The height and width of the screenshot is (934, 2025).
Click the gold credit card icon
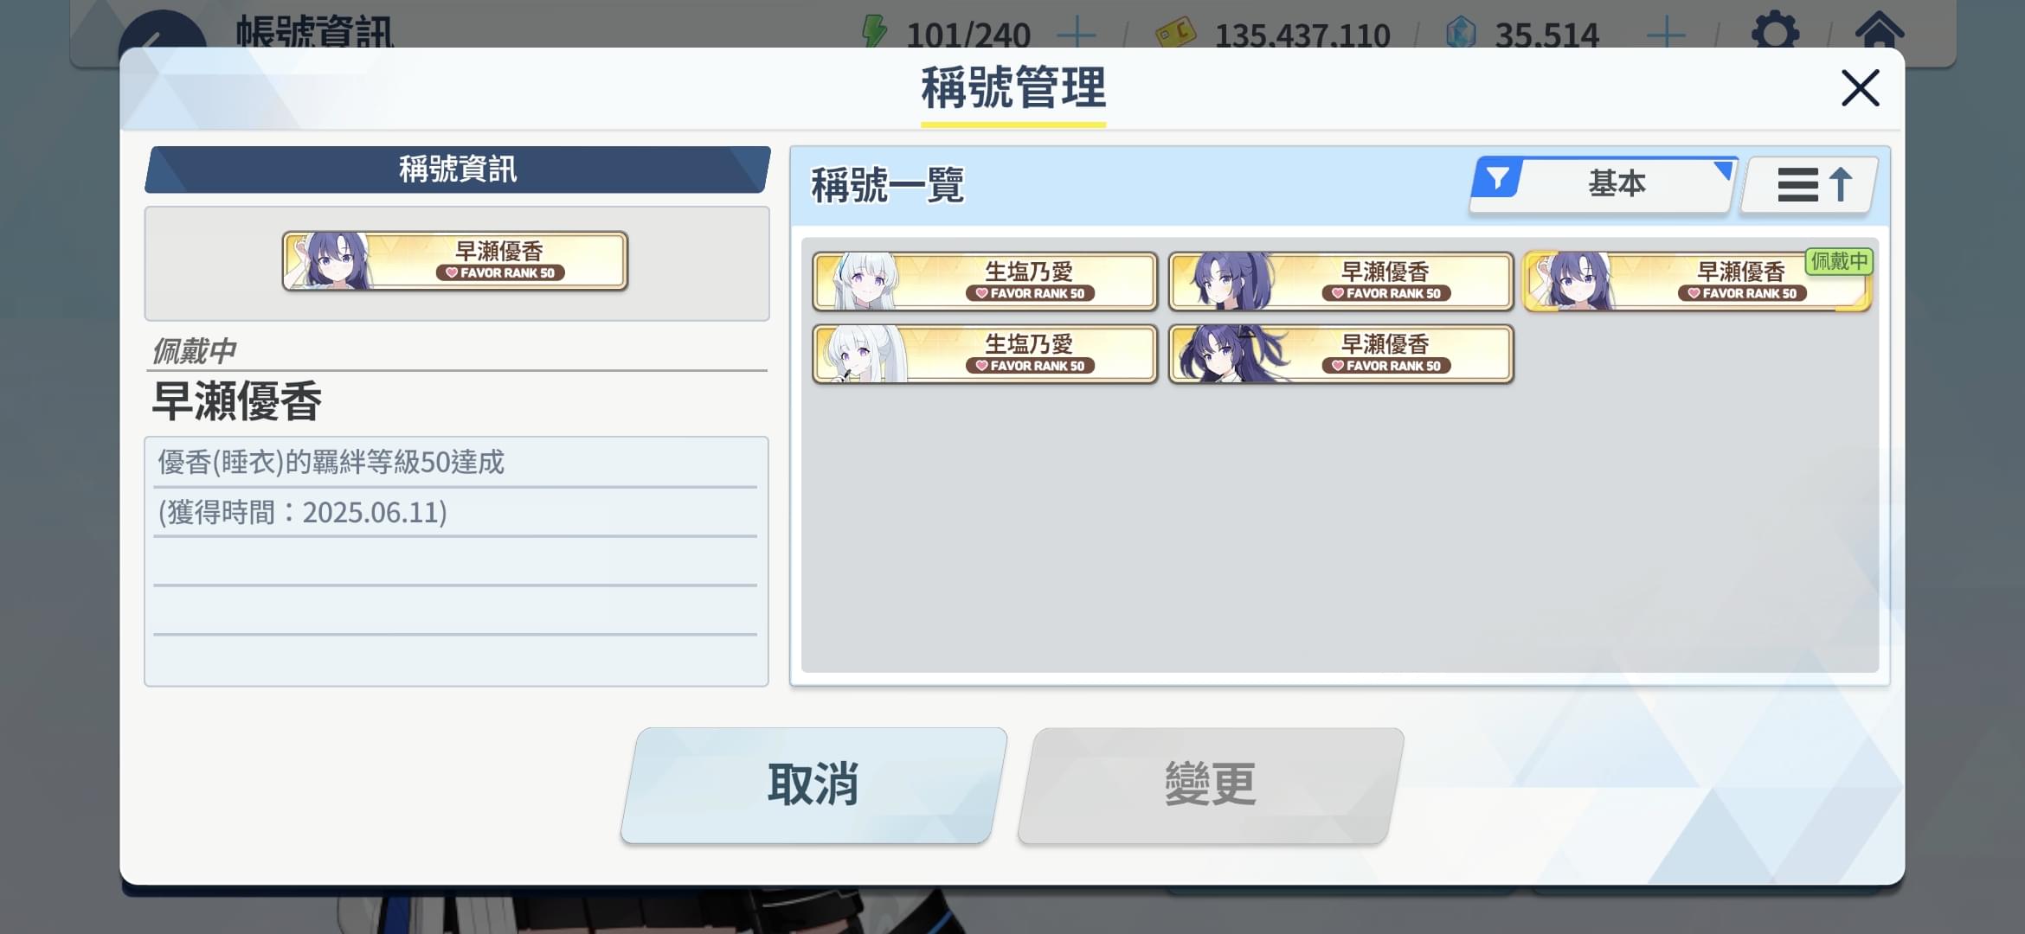(1175, 34)
